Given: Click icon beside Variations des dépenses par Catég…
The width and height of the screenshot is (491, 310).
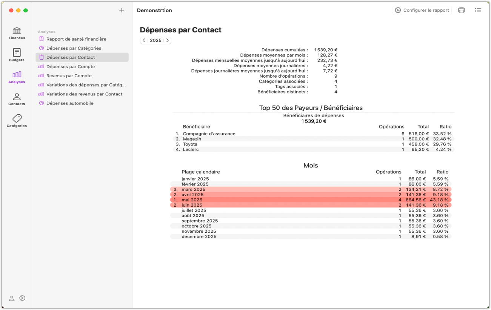Looking at the screenshot, I should click(x=42, y=85).
